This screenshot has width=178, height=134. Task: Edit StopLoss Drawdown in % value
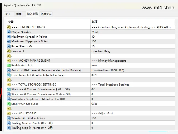pos(133,94)
